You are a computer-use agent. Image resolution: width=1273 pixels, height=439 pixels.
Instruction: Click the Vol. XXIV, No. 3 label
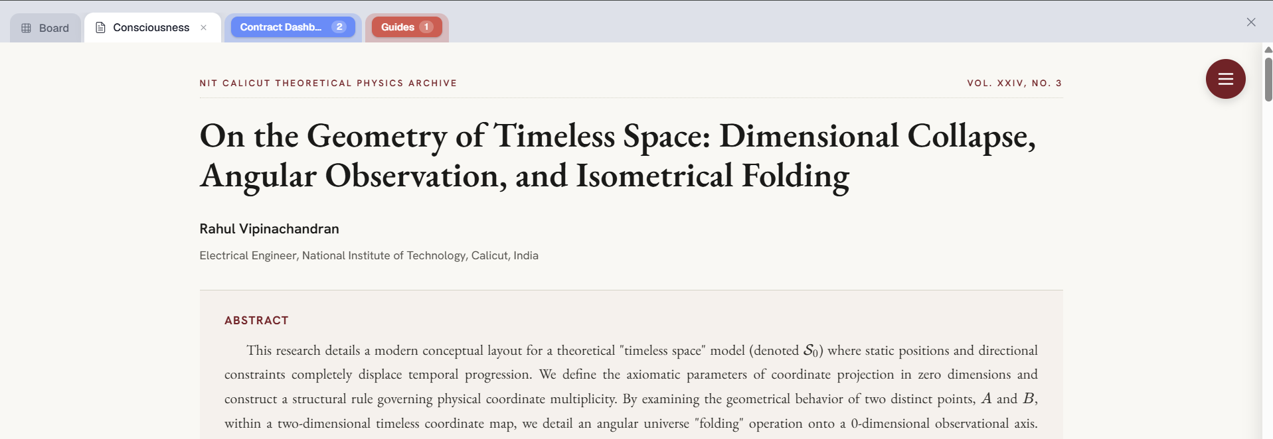[1014, 83]
